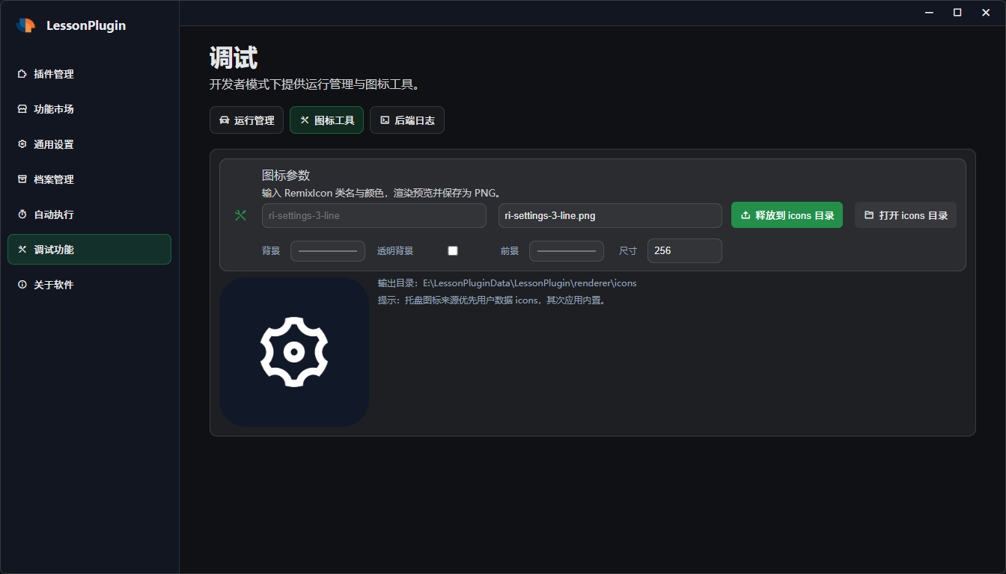Click the LessonPlugin logo icon
This screenshot has width=1006, height=574.
tap(25, 25)
